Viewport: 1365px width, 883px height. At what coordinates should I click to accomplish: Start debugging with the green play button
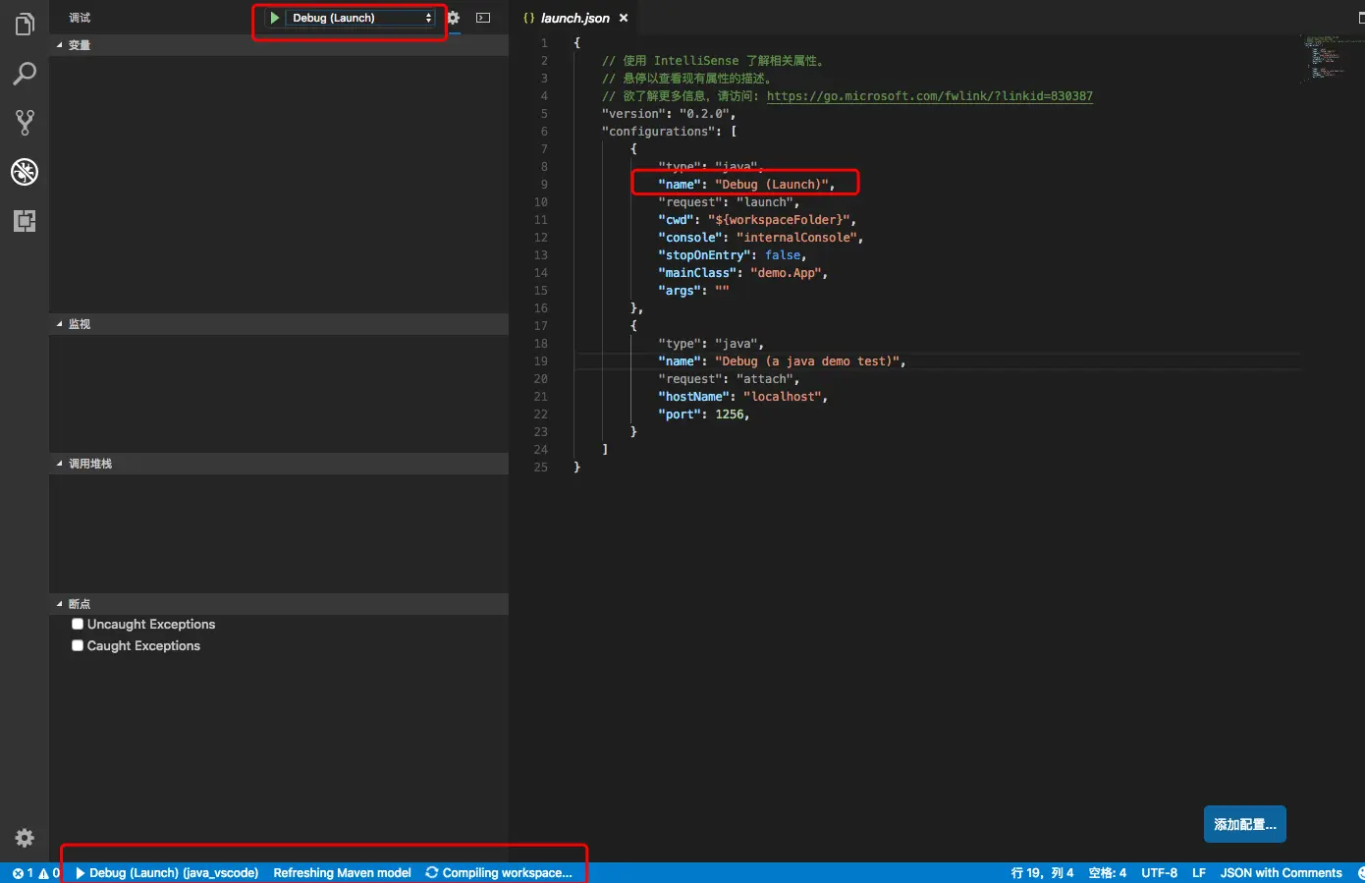coord(275,18)
